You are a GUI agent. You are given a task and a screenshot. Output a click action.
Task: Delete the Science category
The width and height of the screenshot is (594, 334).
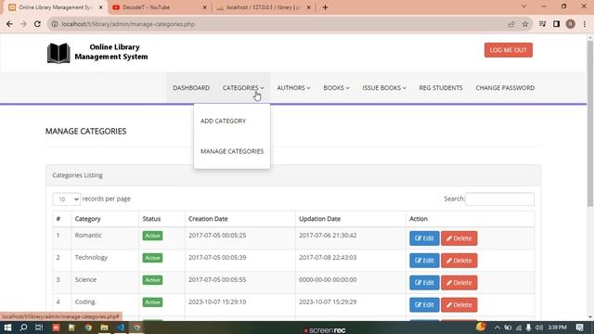(x=458, y=282)
